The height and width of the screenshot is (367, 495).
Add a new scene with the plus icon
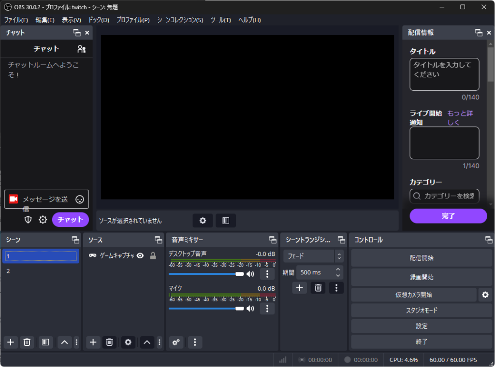pyautogui.click(x=11, y=342)
